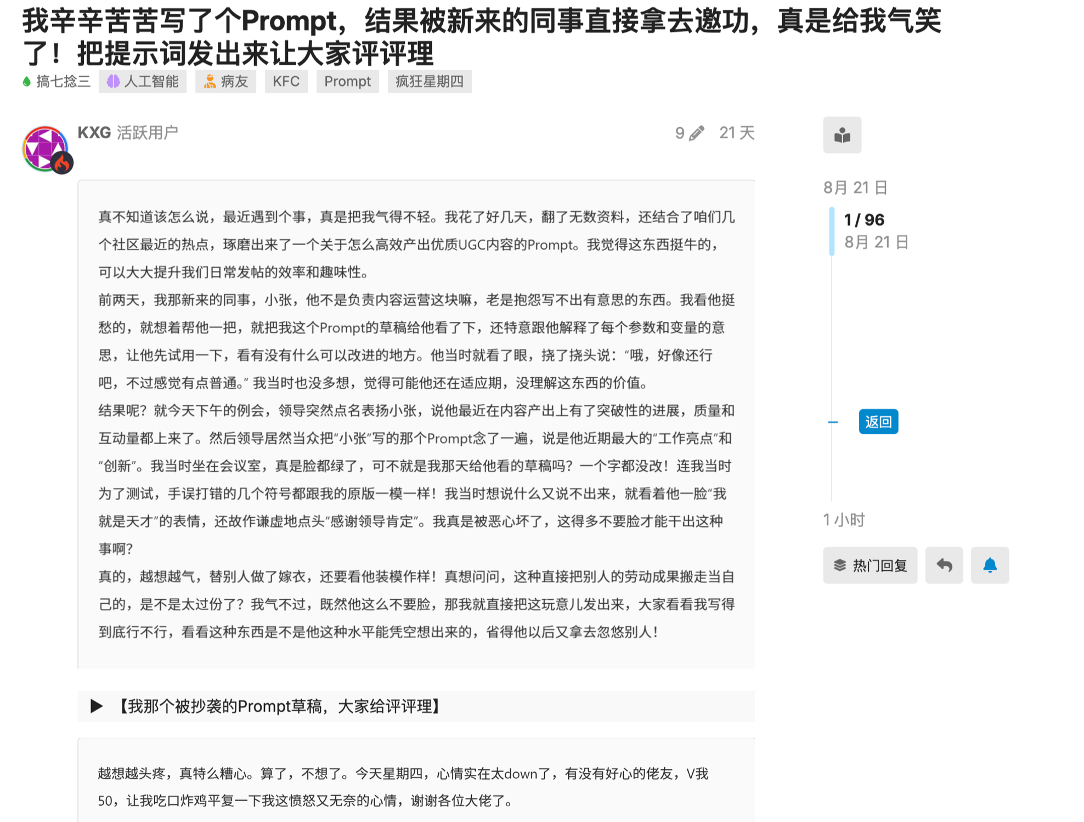Select the 病友 tag
1084x822 pixels.
coord(226,82)
